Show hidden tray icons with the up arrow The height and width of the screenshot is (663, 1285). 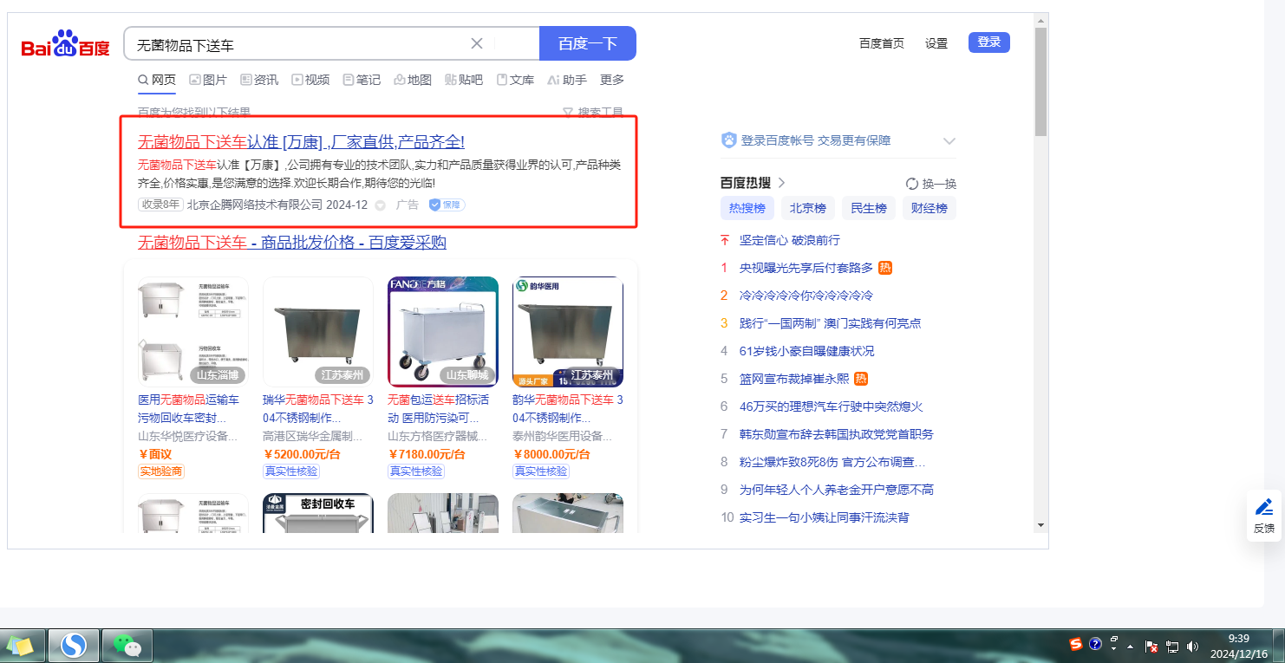coord(1131,647)
